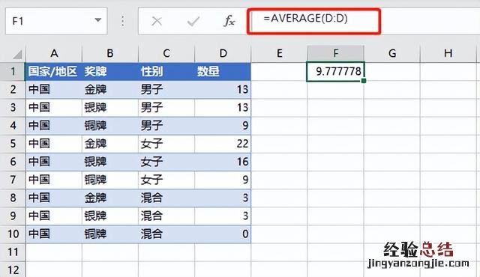Select row 12 header
Image resolution: width=480 pixels, height=277 pixels.
[x=13, y=270]
